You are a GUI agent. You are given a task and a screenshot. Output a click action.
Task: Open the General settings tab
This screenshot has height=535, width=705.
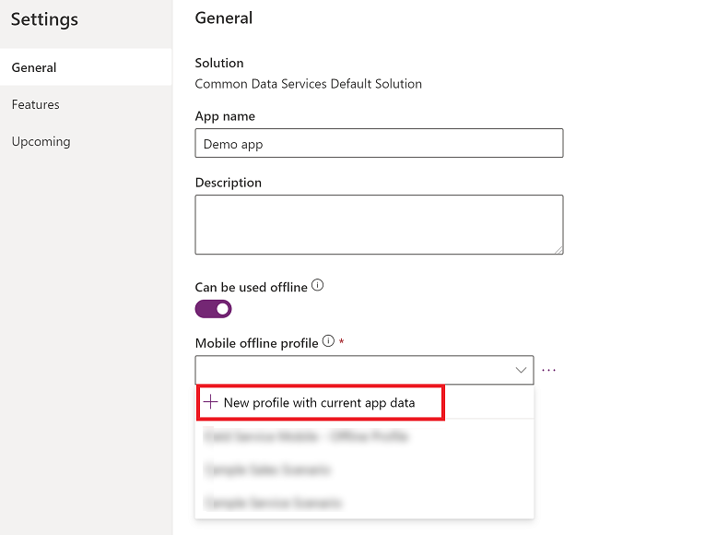pyautogui.click(x=34, y=67)
